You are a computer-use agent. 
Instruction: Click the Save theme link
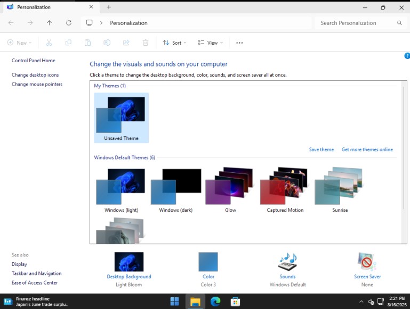321,149
